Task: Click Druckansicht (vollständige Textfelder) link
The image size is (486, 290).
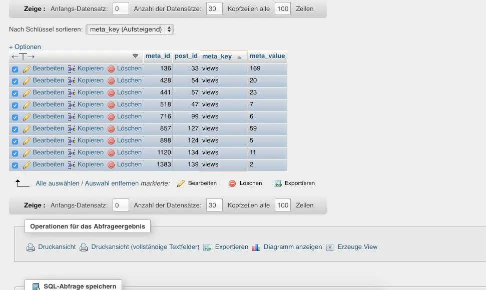Action: coord(145,247)
